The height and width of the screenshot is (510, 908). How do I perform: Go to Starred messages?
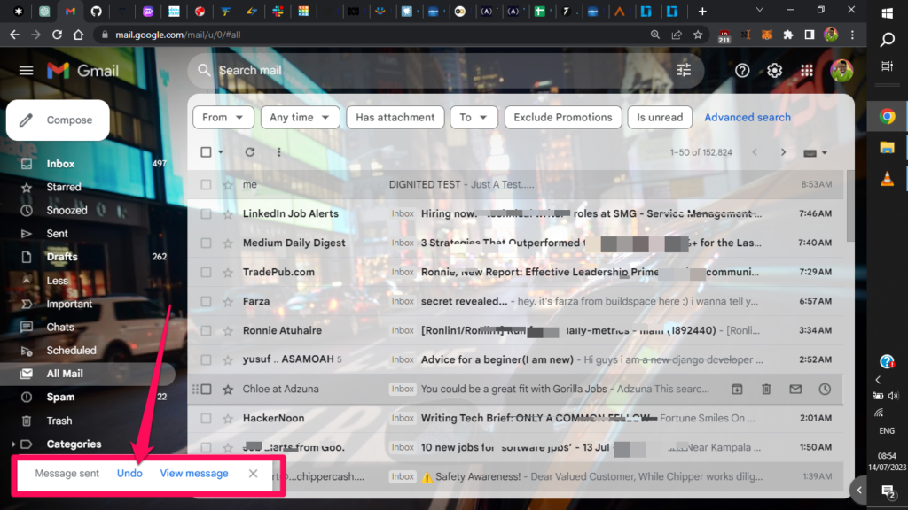coord(64,187)
